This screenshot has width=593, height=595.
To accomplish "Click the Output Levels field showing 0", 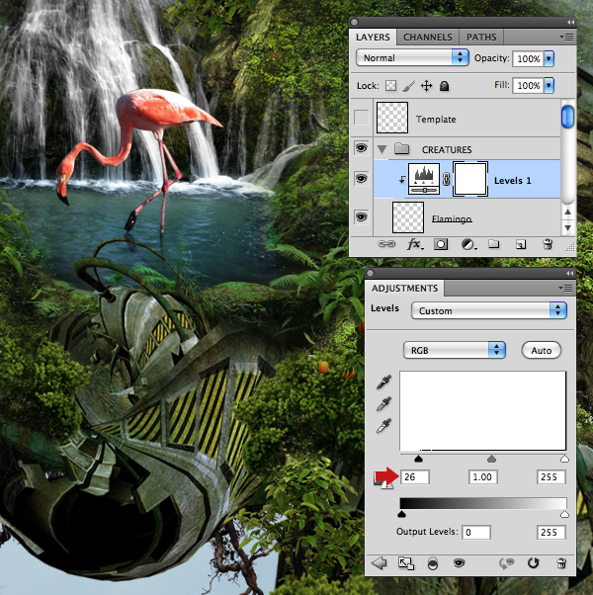I will pyautogui.click(x=476, y=533).
